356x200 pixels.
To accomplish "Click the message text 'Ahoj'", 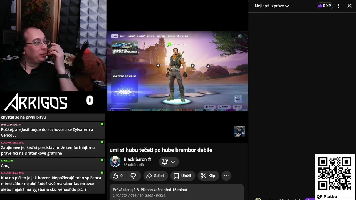I will click(5, 166).
